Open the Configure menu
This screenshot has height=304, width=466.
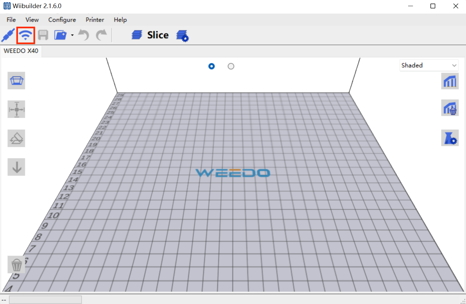coord(62,20)
